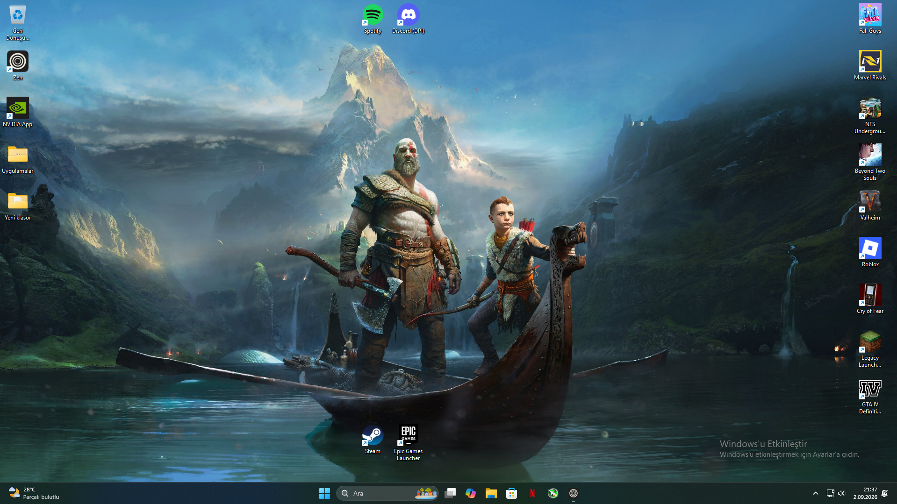The height and width of the screenshot is (504, 897).
Task: Select the Steam desktop shortcut
Action: point(373,439)
